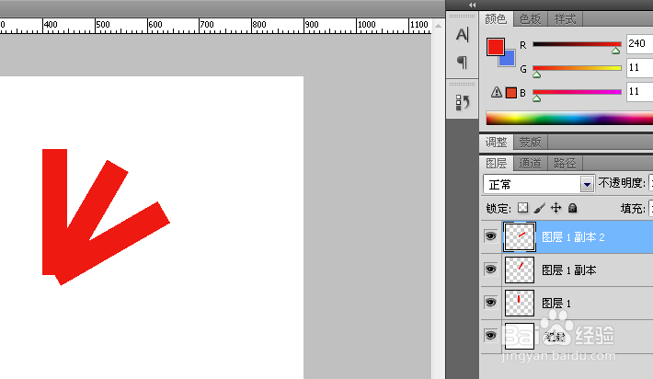This screenshot has width=653, height=379.
Task: Click the 填充 label
Action: [633, 208]
